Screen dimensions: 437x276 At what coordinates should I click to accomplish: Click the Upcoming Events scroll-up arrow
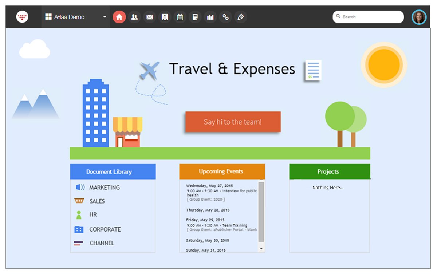coord(262,180)
